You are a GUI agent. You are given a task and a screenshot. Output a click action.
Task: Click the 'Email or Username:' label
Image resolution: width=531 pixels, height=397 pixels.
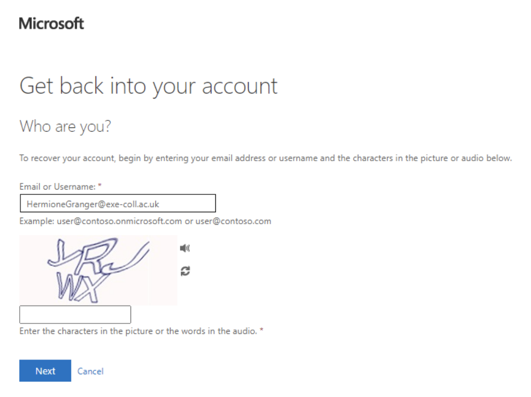[x=58, y=187]
